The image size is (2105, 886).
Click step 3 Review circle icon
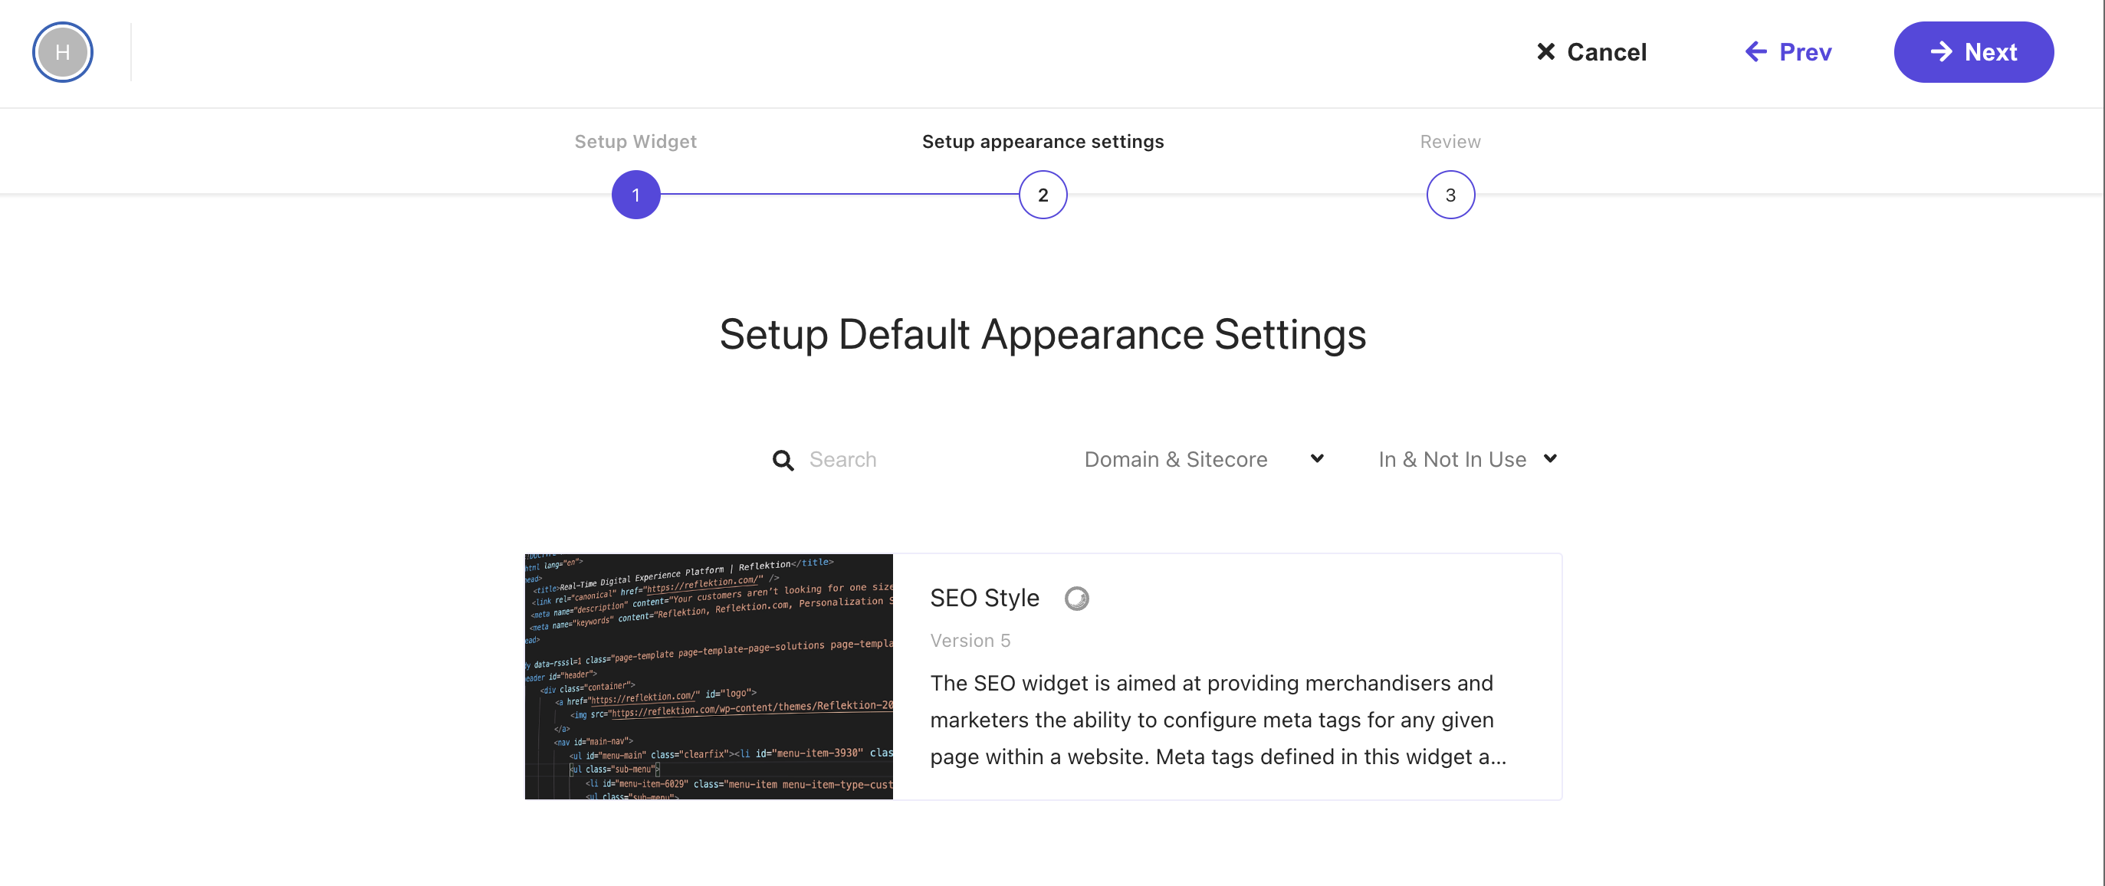(1450, 195)
